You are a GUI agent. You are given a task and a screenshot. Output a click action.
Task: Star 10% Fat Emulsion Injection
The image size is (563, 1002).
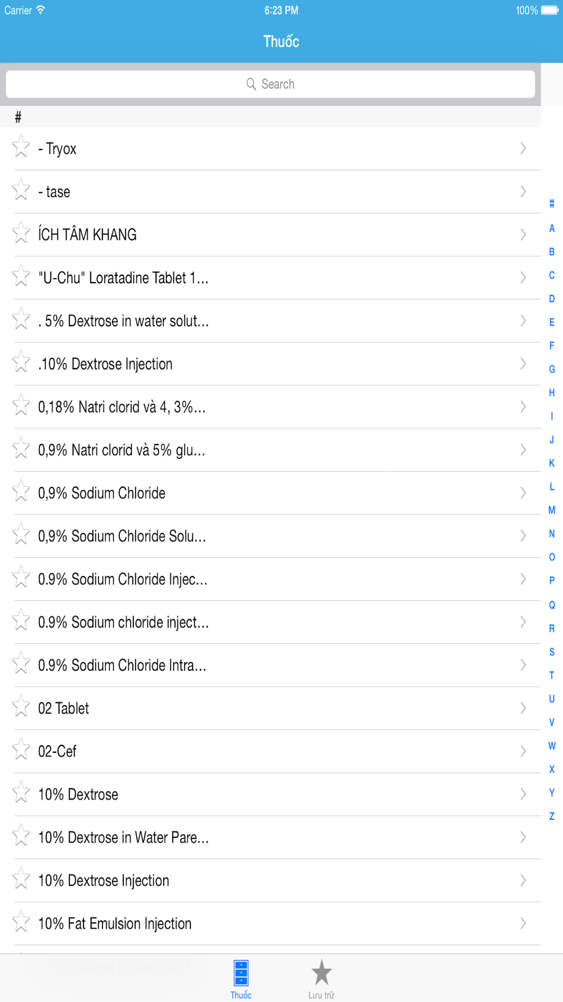pos(21,921)
